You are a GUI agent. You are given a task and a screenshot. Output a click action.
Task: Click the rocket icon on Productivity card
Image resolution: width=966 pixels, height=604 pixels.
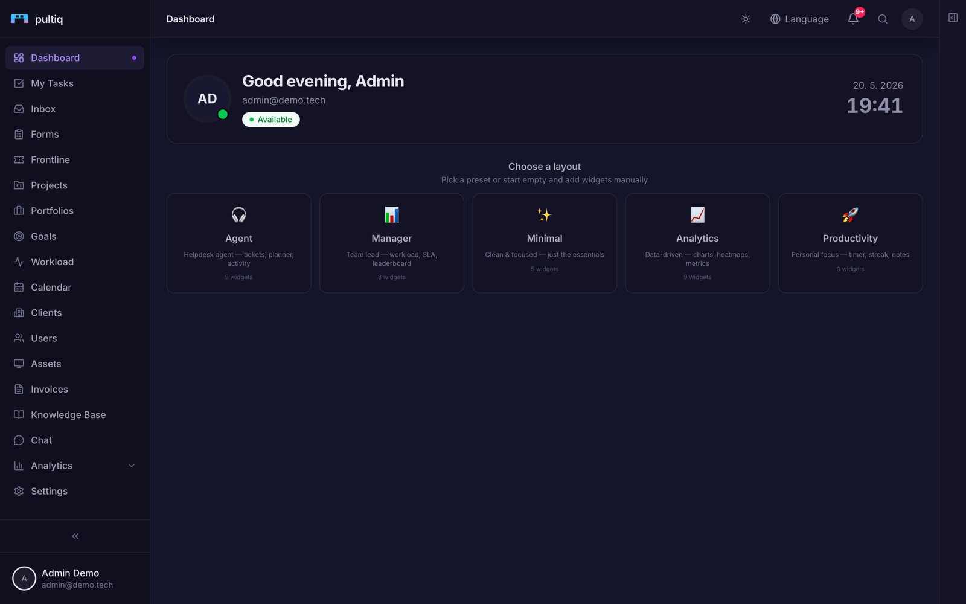[x=850, y=215]
